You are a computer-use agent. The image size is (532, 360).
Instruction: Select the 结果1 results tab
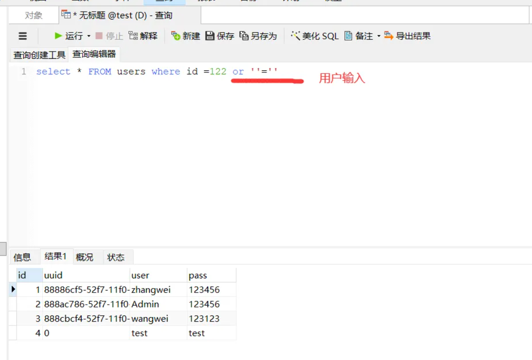point(55,257)
